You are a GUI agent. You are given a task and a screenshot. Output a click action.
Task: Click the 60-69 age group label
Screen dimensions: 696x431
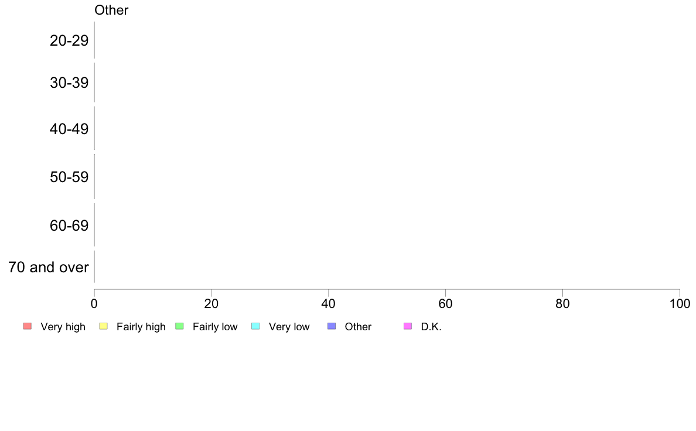[69, 225]
